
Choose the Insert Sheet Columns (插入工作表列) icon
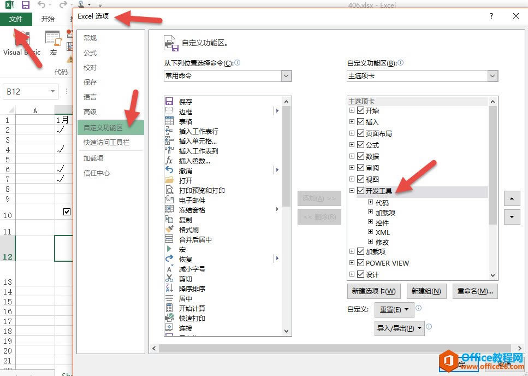tap(169, 151)
